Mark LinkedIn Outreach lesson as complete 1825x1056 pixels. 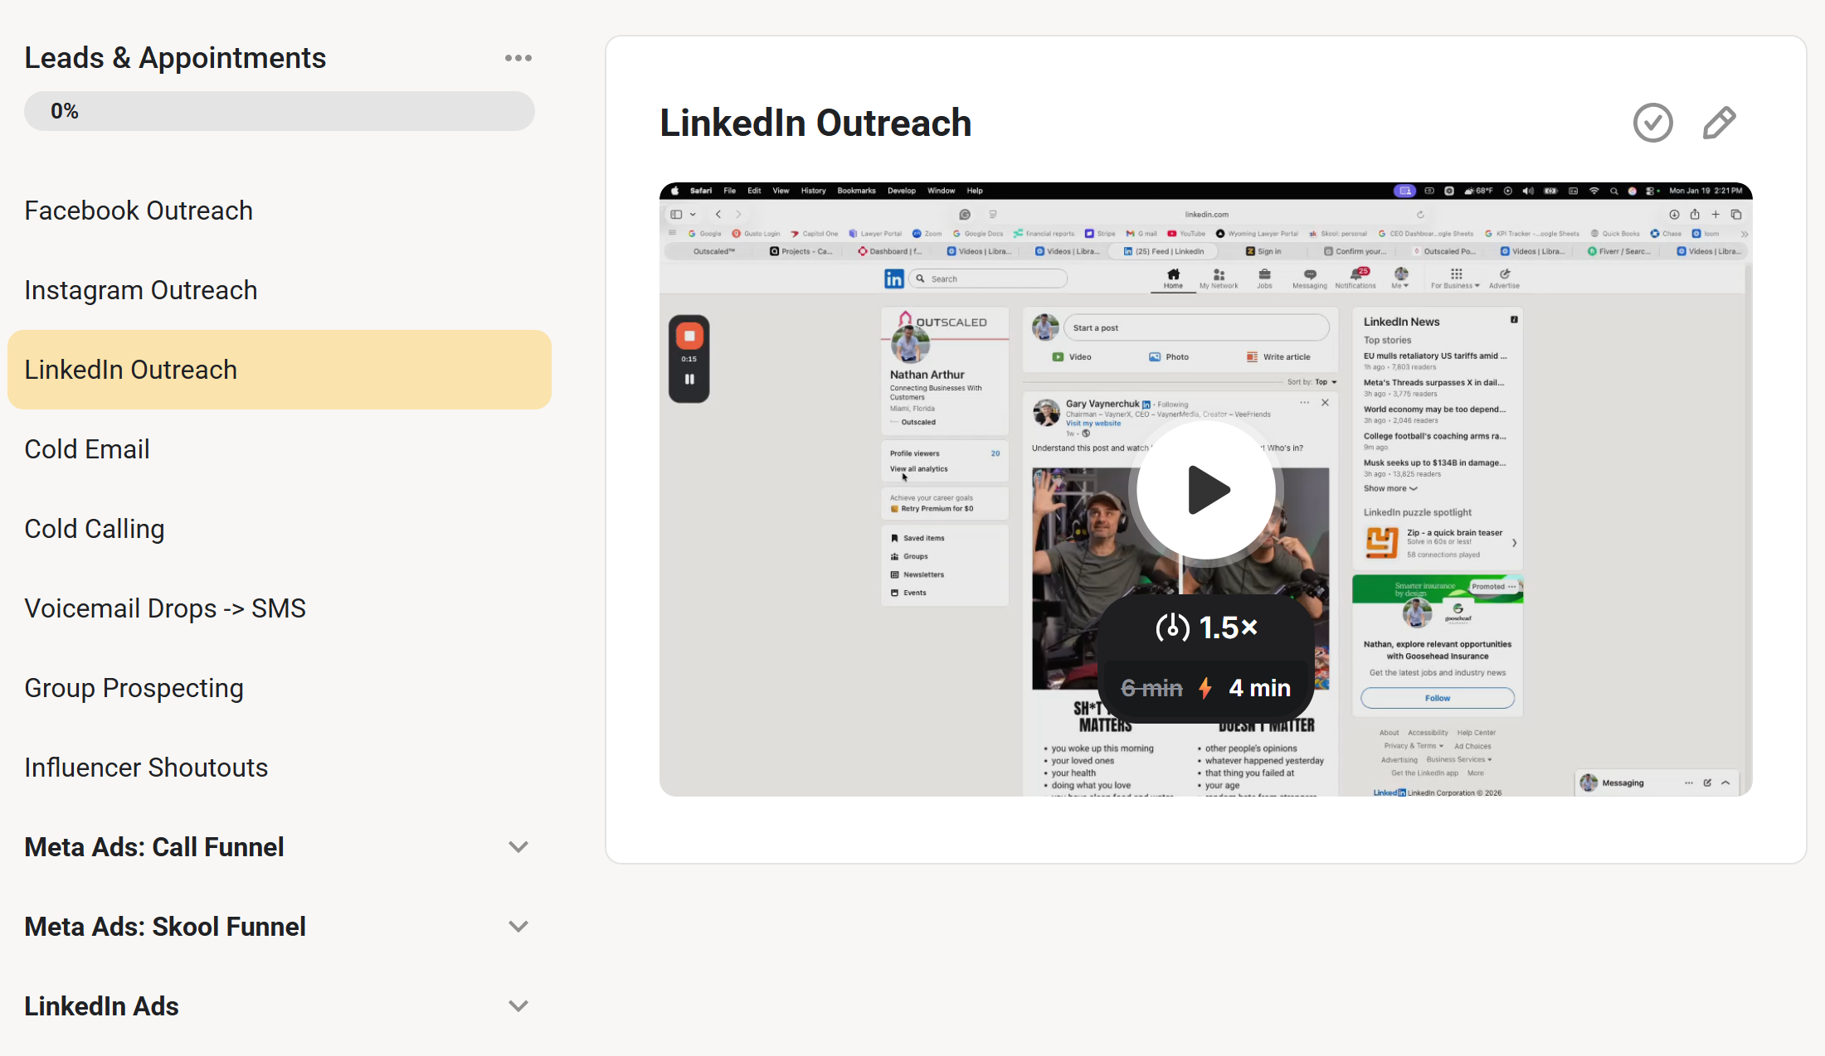1652,123
